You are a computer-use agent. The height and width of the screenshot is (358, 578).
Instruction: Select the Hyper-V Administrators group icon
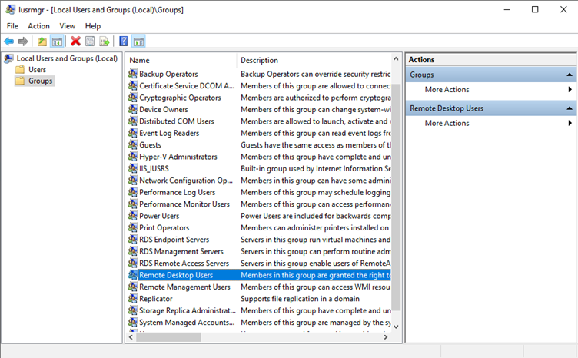tap(133, 157)
